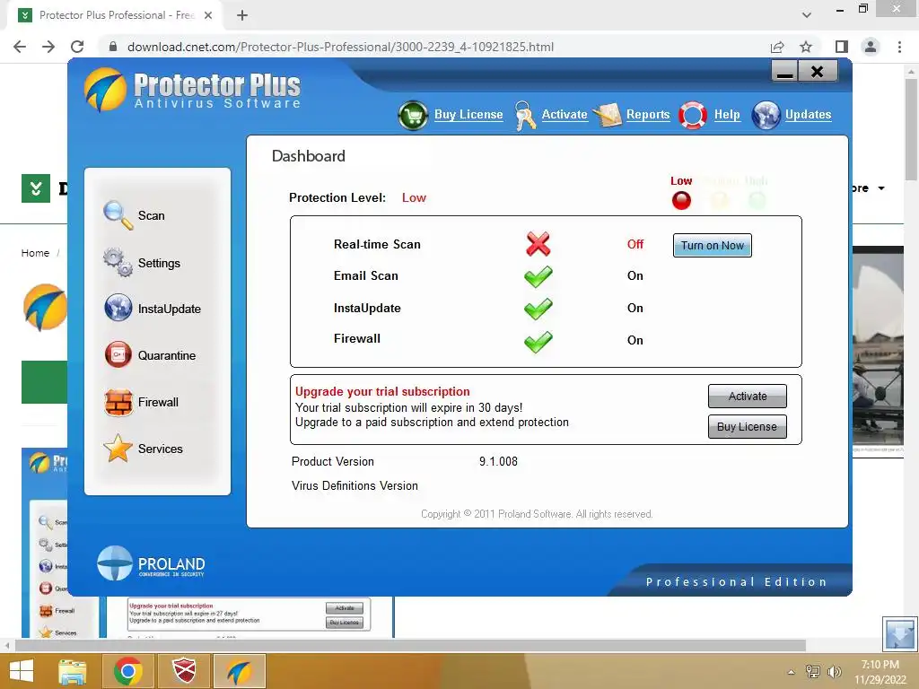Image resolution: width=919 pixels, height=689 pixels.
Task: Click the red shield taskbar icon
Action: (x=184, y=671)
